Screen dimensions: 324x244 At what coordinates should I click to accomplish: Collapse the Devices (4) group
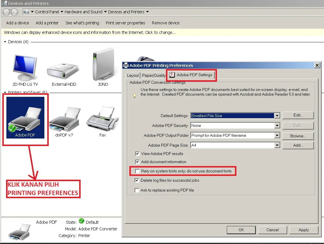point(5,42)
